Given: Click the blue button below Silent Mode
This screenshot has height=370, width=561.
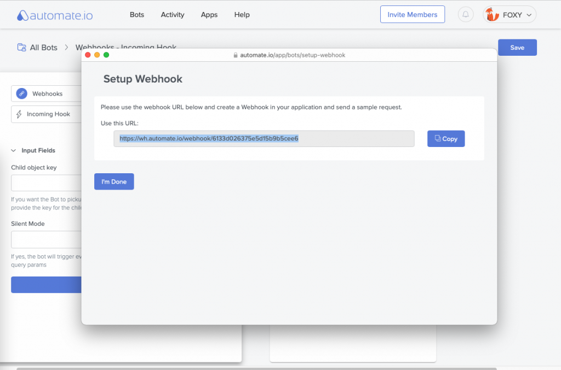Looking at the screenshot, I should (46, 285).
